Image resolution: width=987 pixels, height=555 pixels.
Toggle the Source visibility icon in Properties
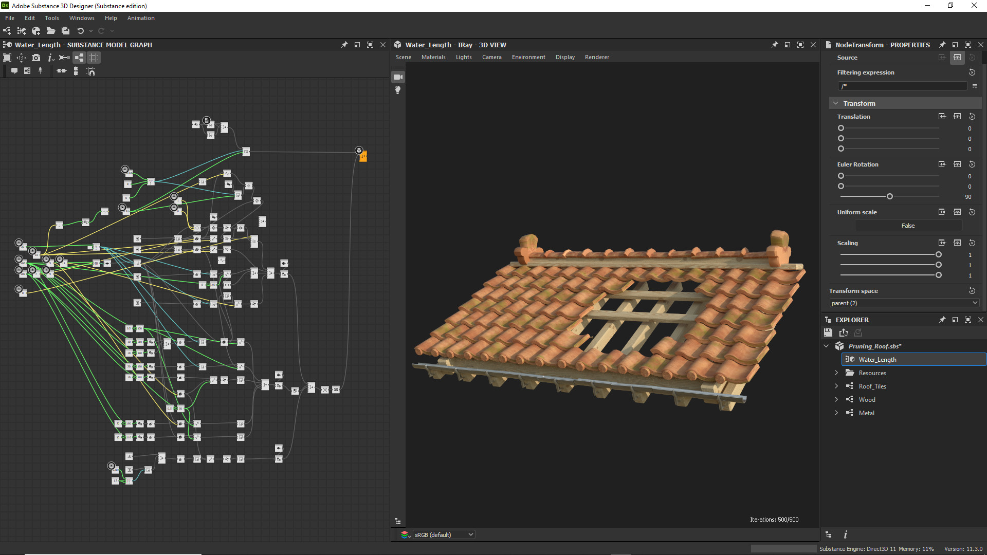point(958,57)
